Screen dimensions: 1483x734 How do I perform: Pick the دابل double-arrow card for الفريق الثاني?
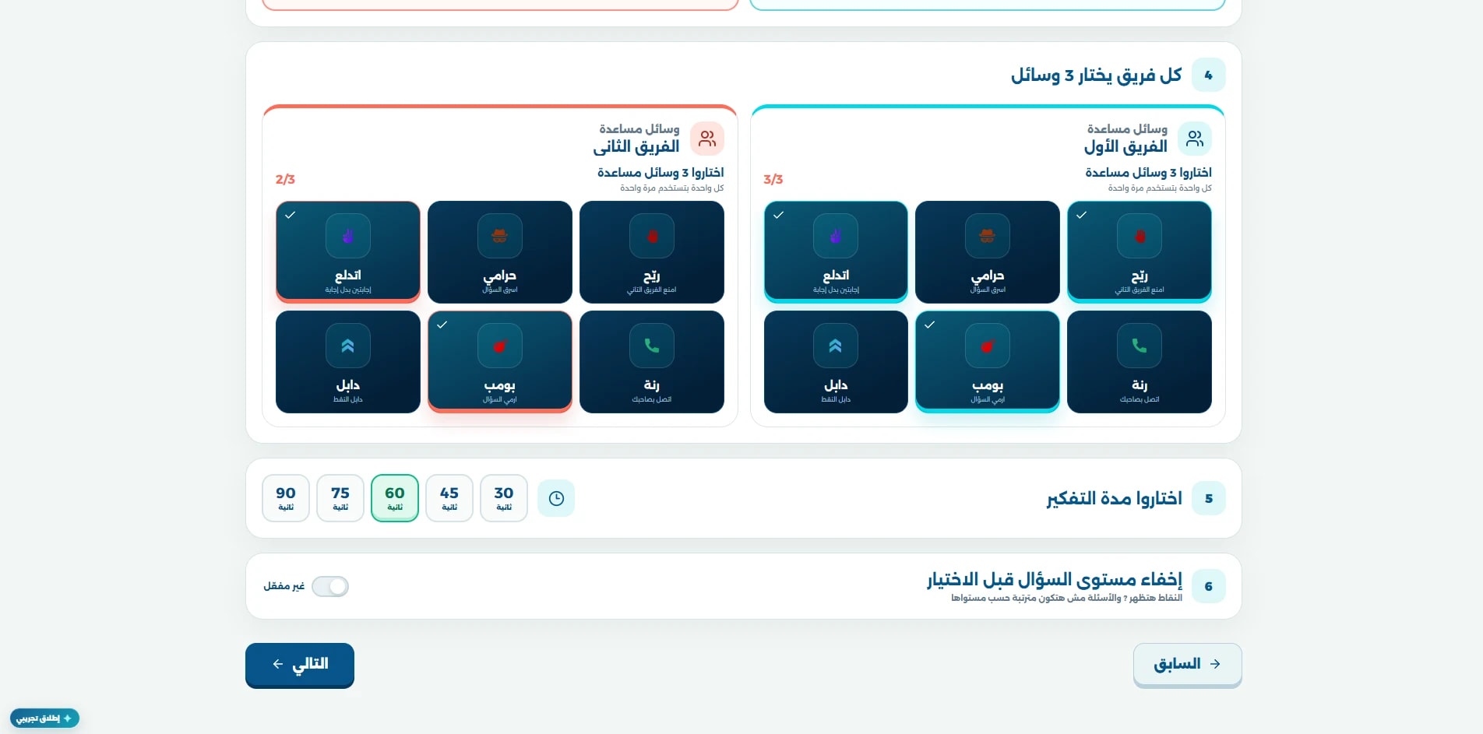[x=348, y=362]
